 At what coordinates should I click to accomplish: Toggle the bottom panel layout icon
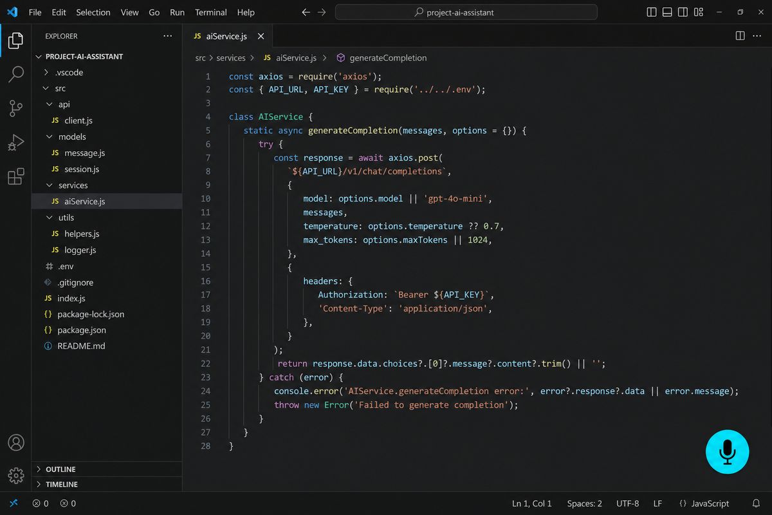[x=667, y=12]
